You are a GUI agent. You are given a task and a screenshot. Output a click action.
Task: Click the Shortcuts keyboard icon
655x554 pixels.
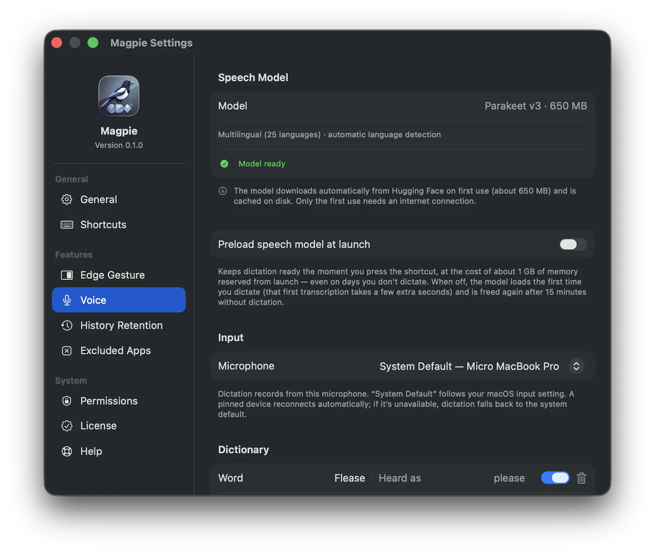tap(67, 225)
